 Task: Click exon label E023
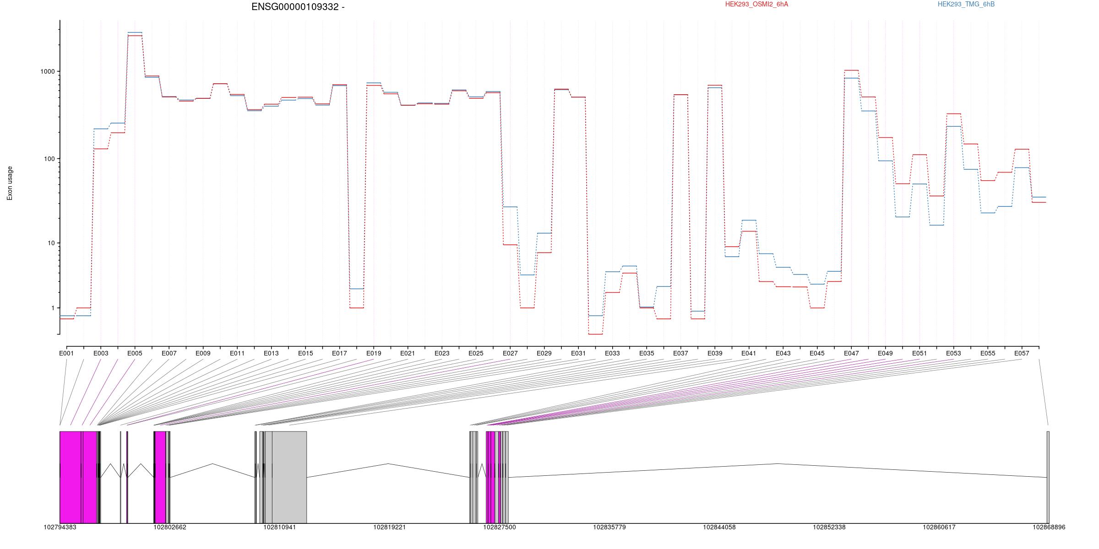[442, 353]
